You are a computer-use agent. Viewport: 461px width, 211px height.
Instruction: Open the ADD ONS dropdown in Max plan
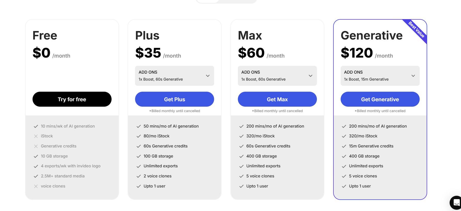tap(277, 76)
